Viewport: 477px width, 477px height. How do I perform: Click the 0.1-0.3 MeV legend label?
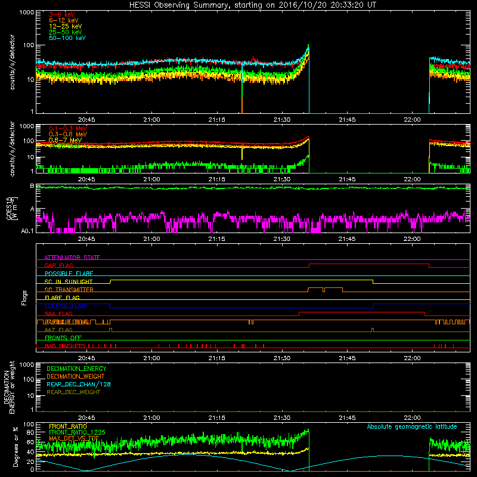point(68,128)
